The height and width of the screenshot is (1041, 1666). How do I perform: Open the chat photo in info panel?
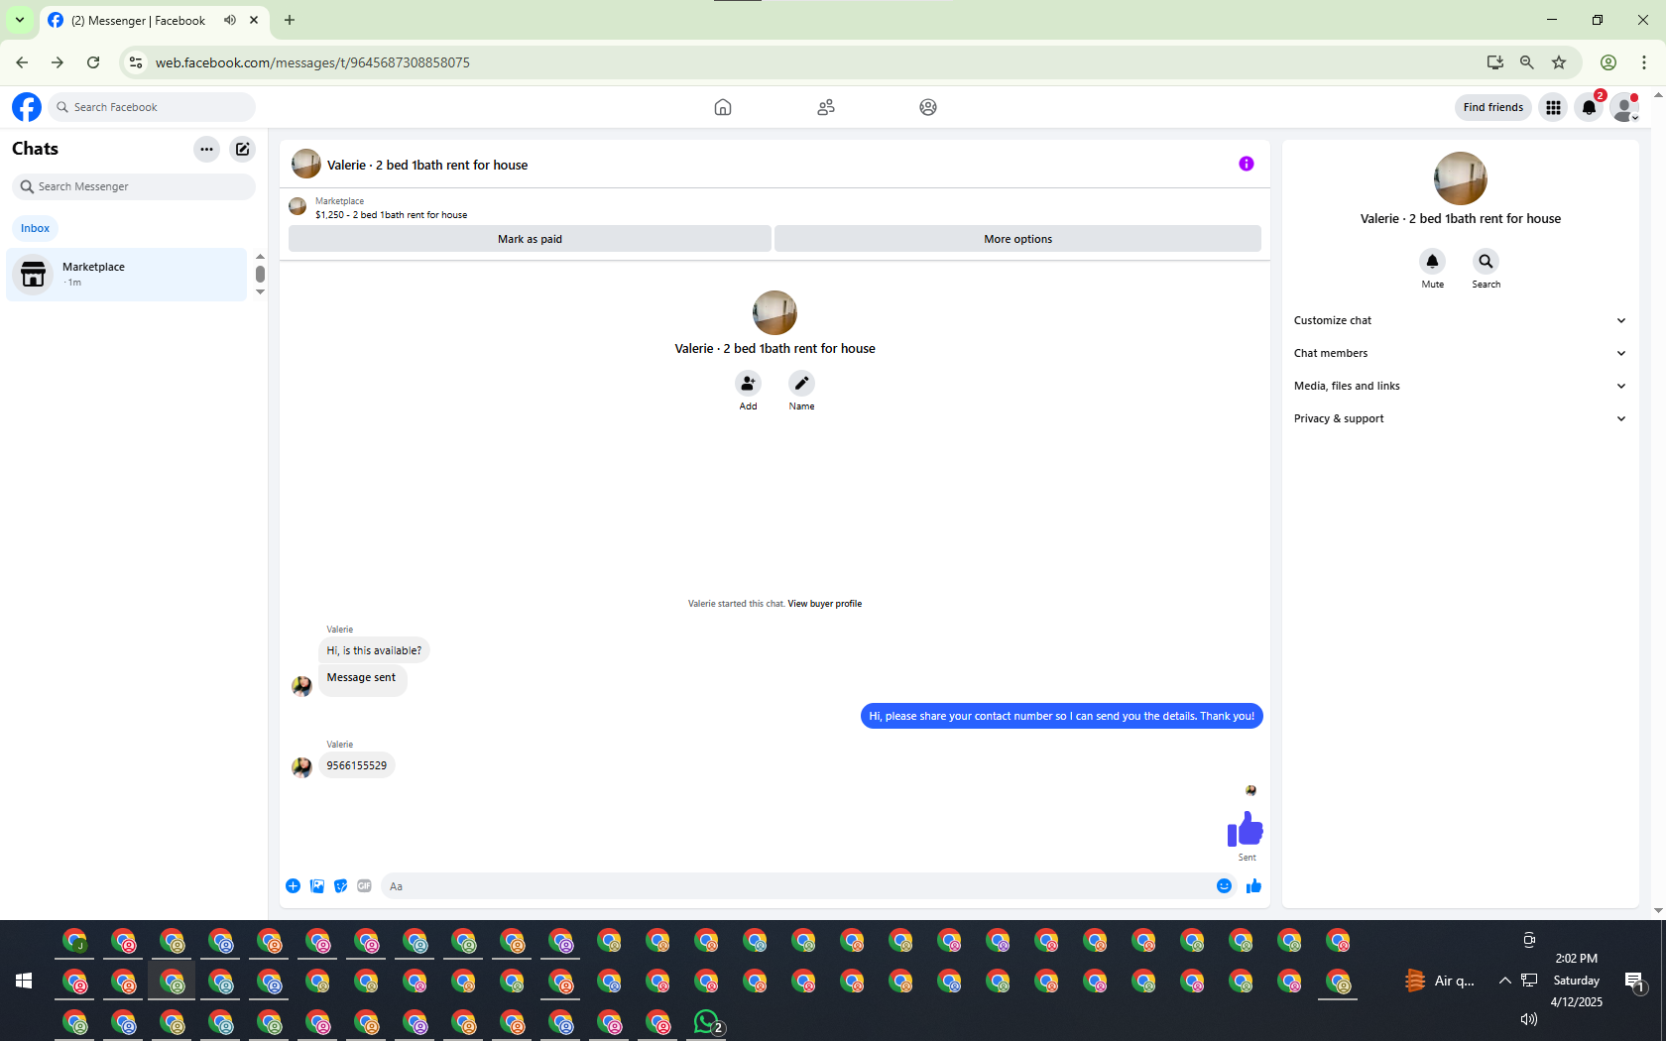[x=1461, y=178]
